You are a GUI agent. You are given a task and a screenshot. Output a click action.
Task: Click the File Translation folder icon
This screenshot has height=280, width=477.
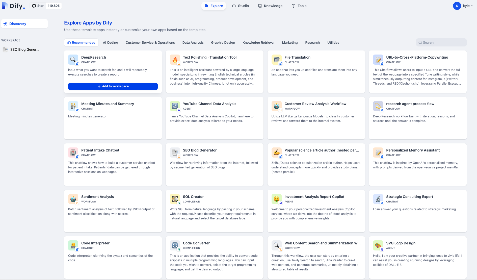(277, 60)
